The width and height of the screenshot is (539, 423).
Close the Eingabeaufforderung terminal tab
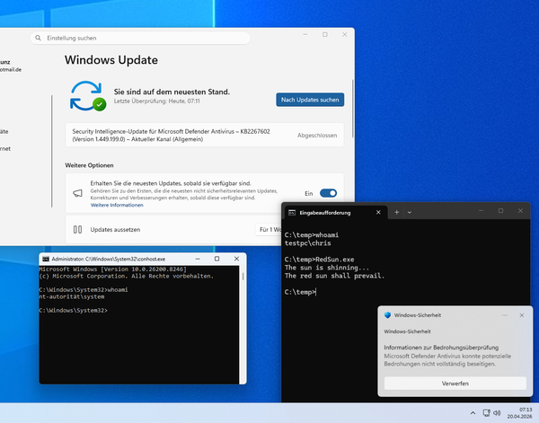pos(378,212)
